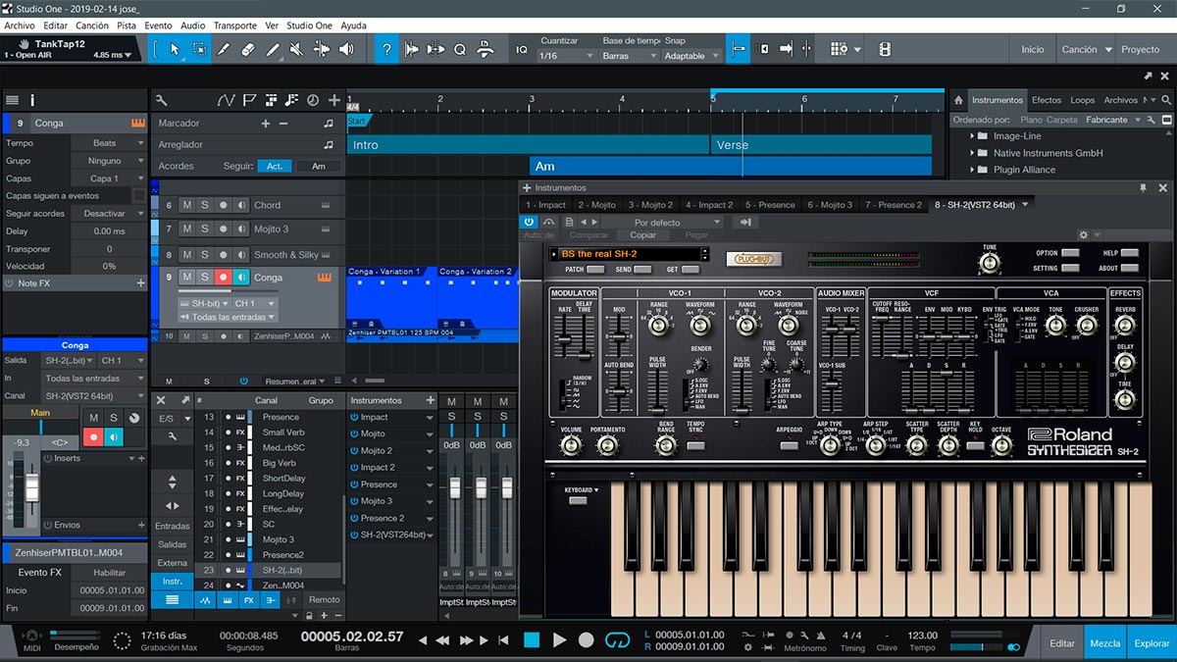Select the Mute tool with crossed-out speaker
The height and width of the screenshot is (662, 1177).
tap(297, 49)
